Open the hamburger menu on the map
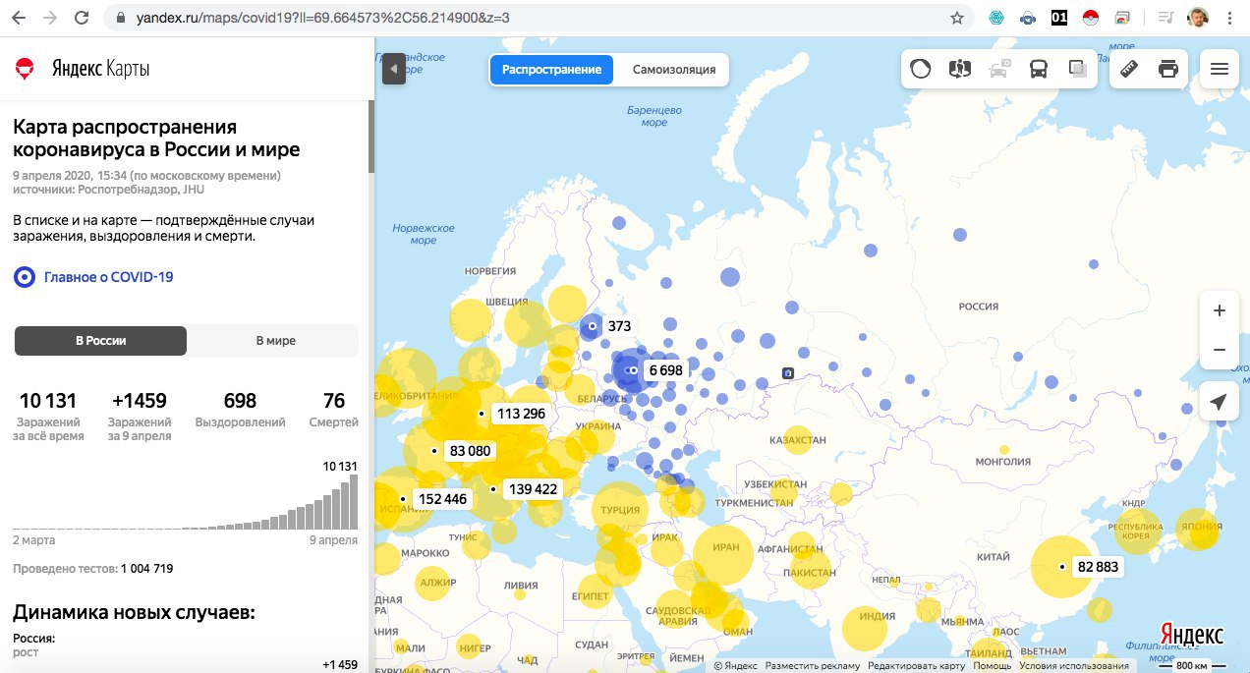The image size is (1250, 673). click(1220, 69)
